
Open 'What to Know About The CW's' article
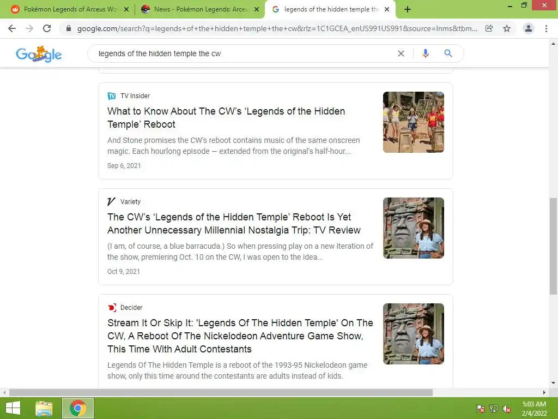point(226,118)
